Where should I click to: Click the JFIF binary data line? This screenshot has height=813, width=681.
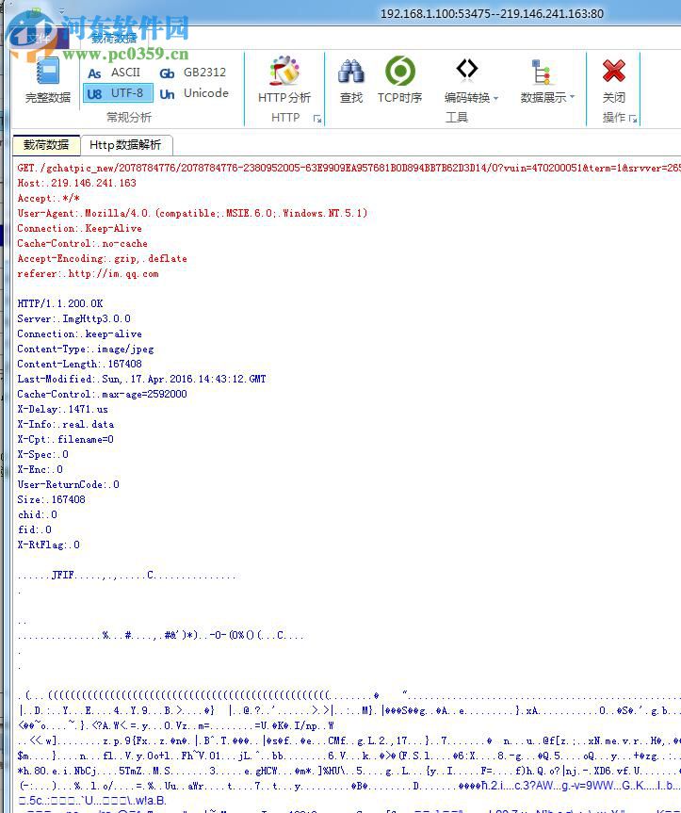coord(127,575)
